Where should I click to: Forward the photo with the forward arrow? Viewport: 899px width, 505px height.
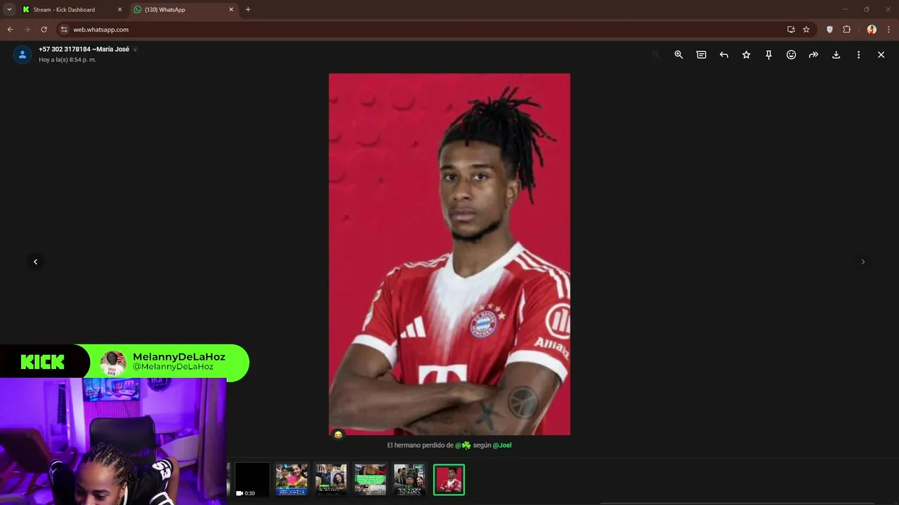[x=813, y=55]
